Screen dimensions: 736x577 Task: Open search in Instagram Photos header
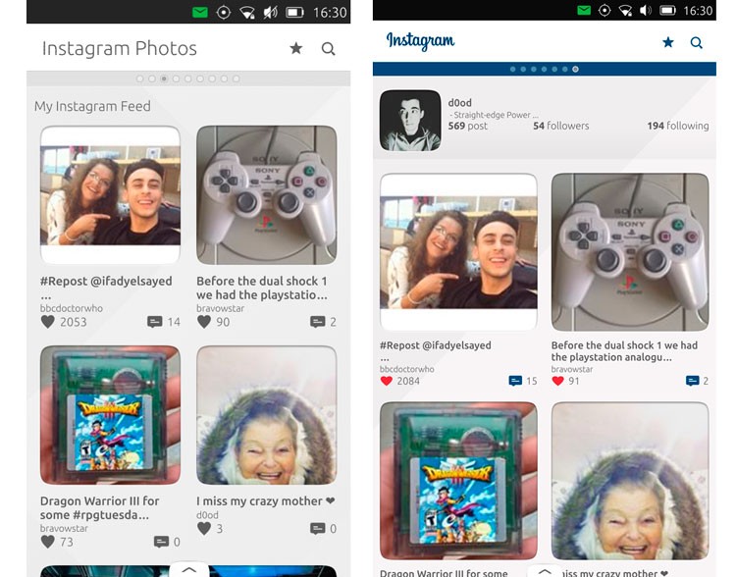tap(328, 49)
